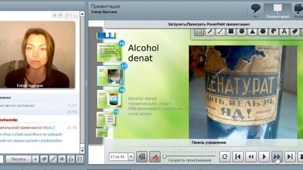
Task: Click the 21:56 chat timestamp
Action: pos(71,127)
